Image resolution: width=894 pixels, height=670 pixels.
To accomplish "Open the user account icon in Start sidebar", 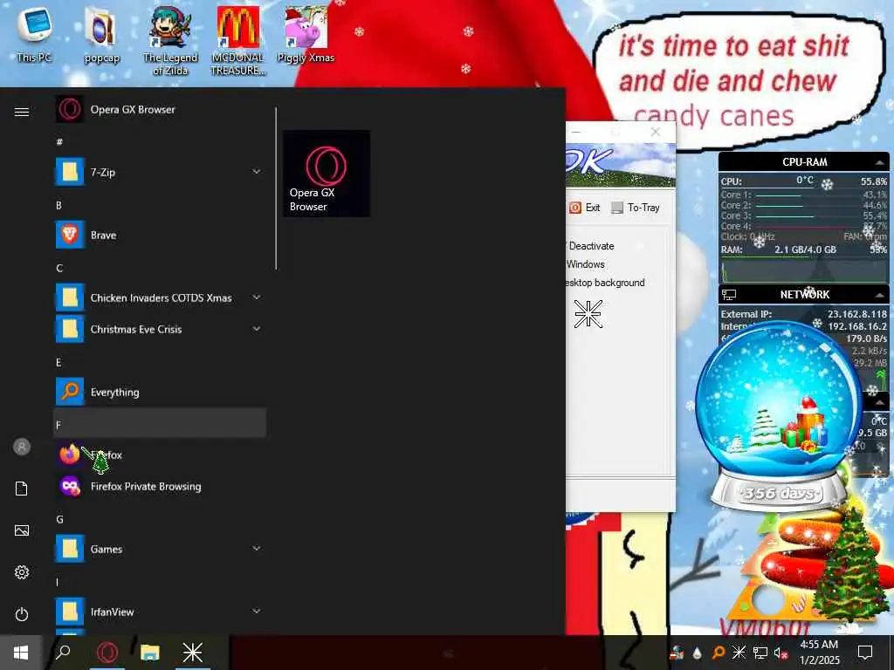I will 22,447.
